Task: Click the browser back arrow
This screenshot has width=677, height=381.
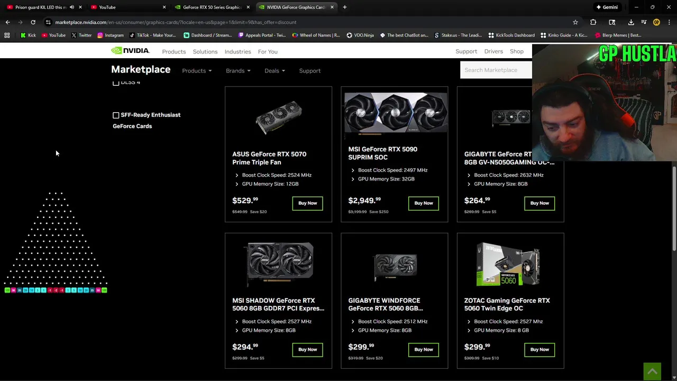Action: click(7, 22)
